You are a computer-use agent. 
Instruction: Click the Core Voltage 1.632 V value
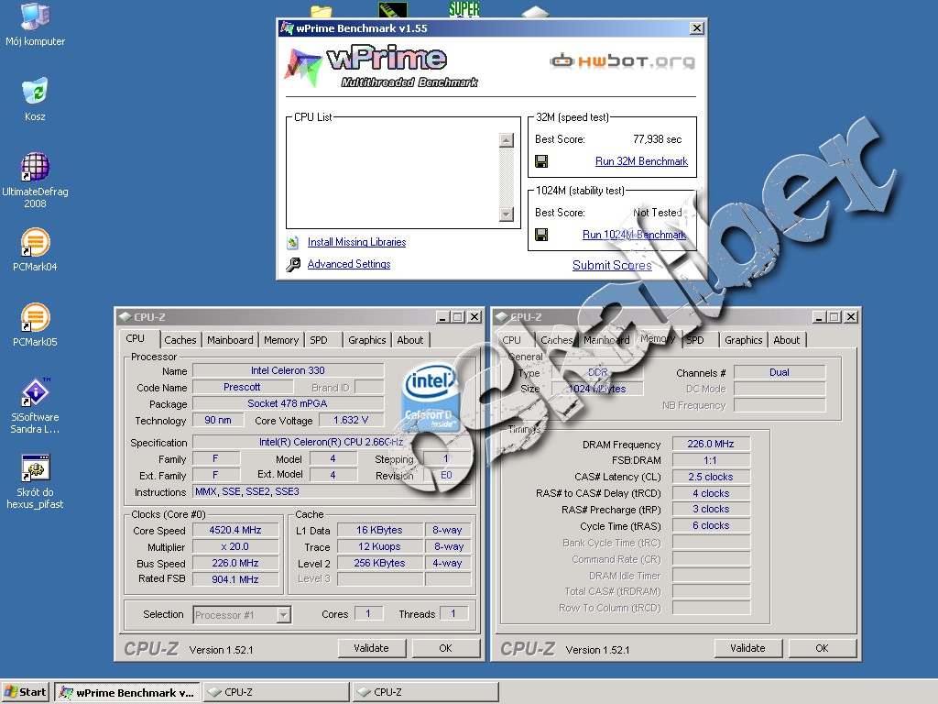click(351, 420)
